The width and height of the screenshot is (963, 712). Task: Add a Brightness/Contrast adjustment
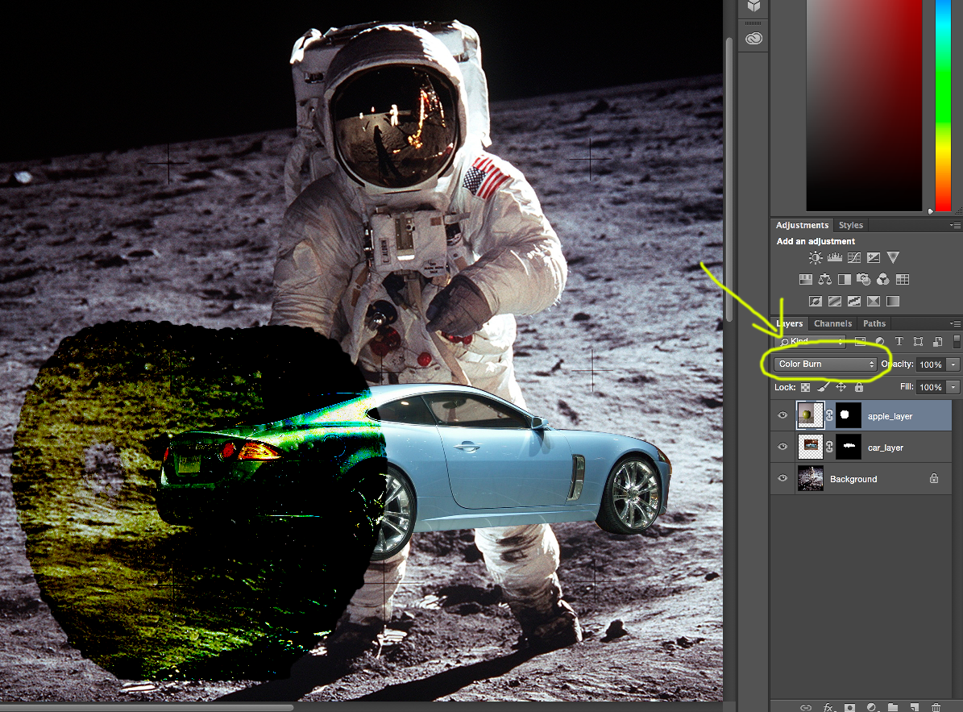point(816,258)
